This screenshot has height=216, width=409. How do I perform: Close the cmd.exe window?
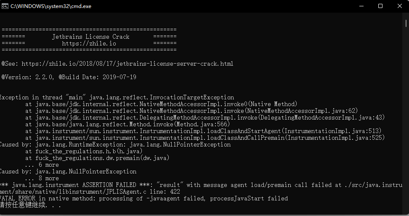click(399, 6)
